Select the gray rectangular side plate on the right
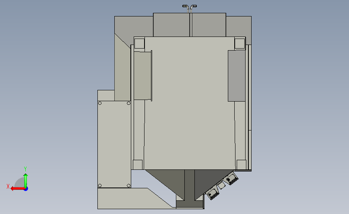Viewport: 349px width, 214px height. [237, 76]
